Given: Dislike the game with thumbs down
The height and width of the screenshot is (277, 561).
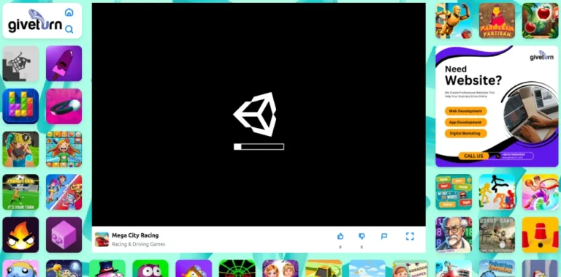Looking at the screenshot, I should click(362, 236).
